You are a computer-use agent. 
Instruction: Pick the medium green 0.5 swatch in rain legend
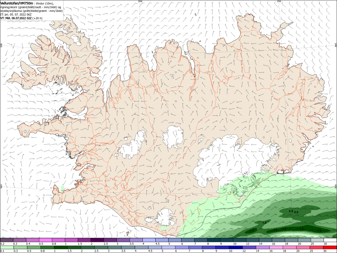(x=34, y=247)
